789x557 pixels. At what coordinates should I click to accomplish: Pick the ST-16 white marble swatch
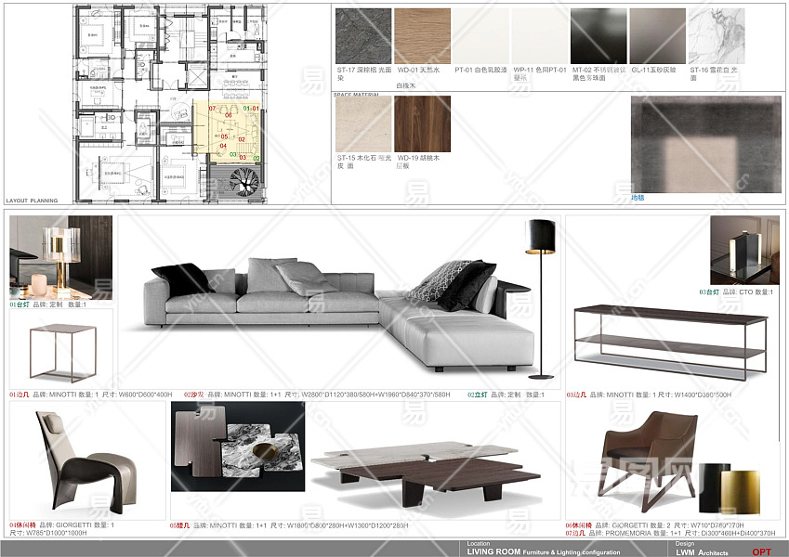pos(716,36)
